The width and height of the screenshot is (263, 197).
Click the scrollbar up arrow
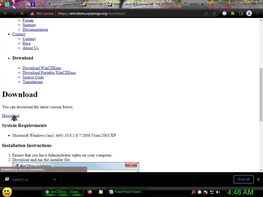[x=261, y=20]
